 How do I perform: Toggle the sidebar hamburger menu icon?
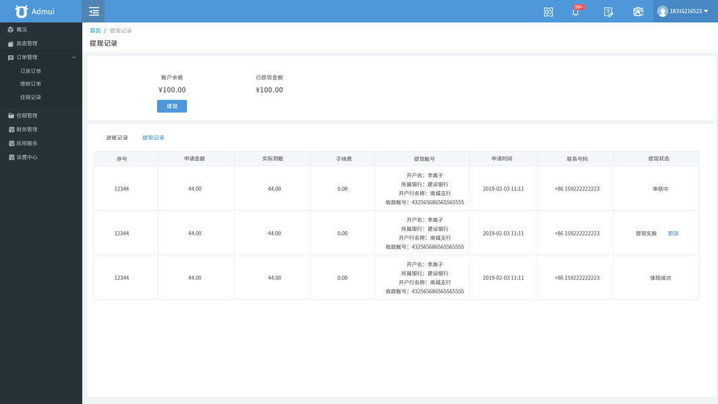tap(94, 11)
